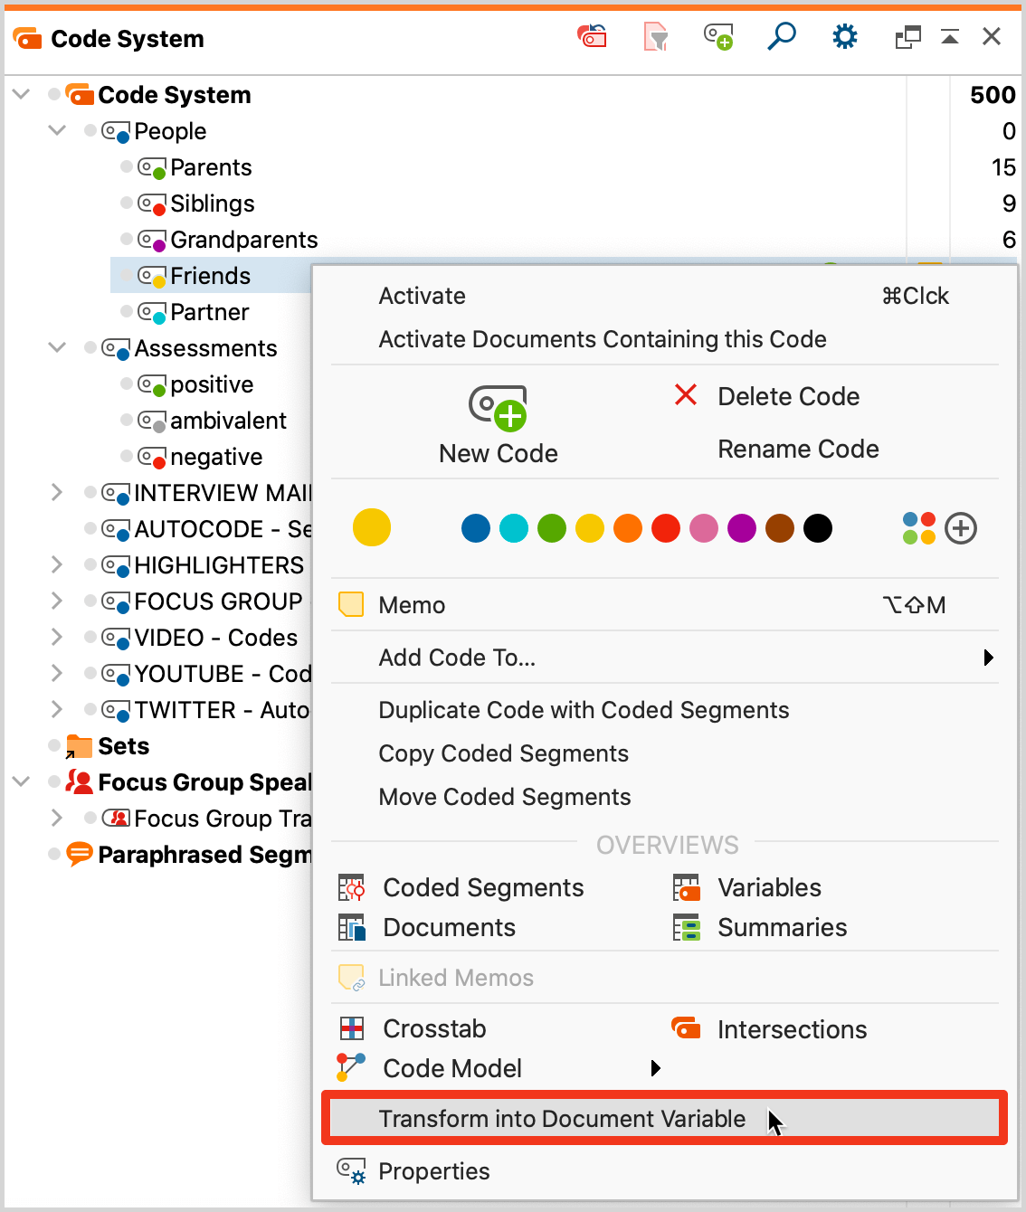Toggle activation dot for Parents code

127,166
